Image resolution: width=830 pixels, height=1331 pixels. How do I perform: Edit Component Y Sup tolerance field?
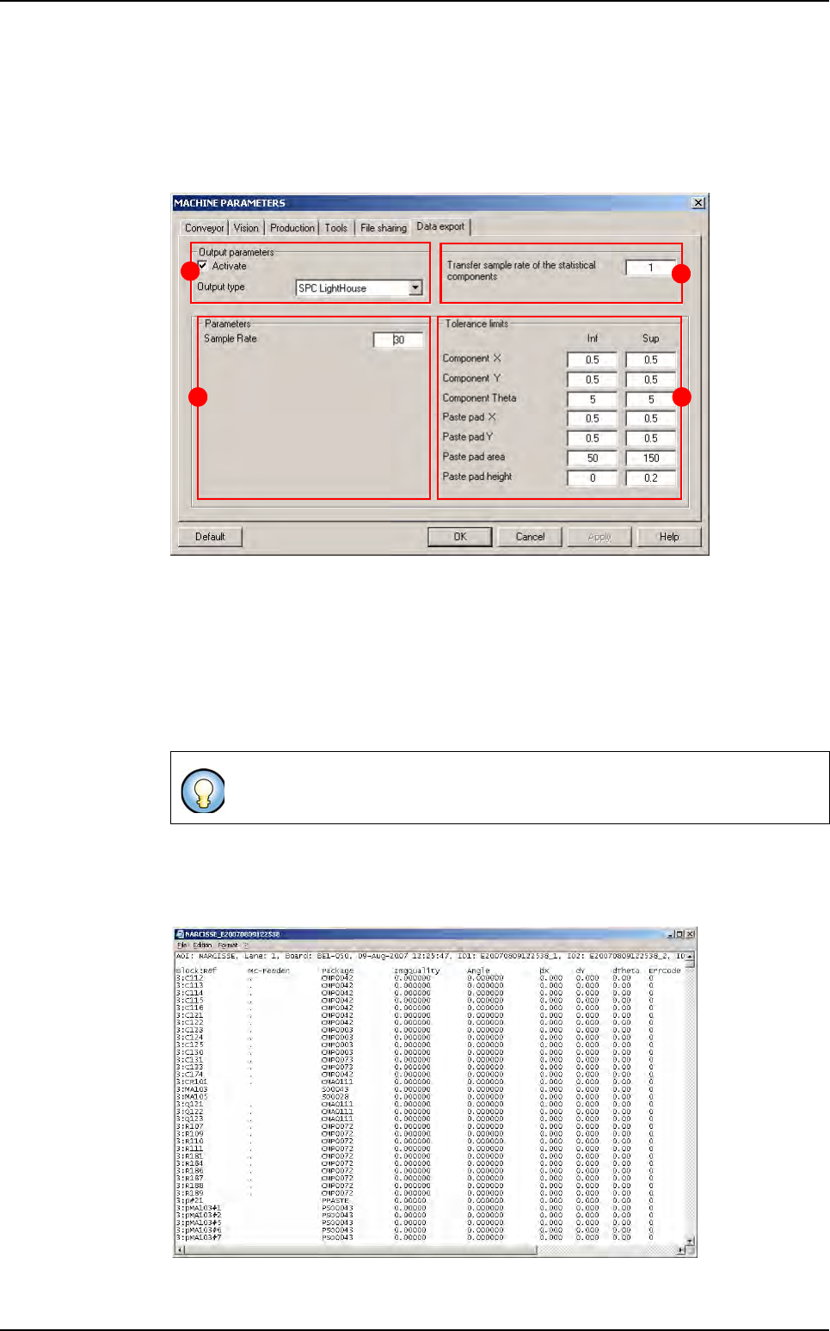[x=651, y=379]
